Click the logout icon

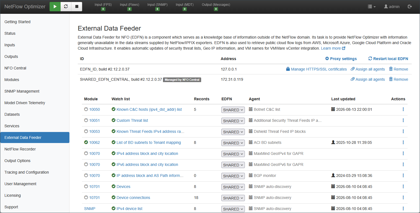click(x=410, y=7)
